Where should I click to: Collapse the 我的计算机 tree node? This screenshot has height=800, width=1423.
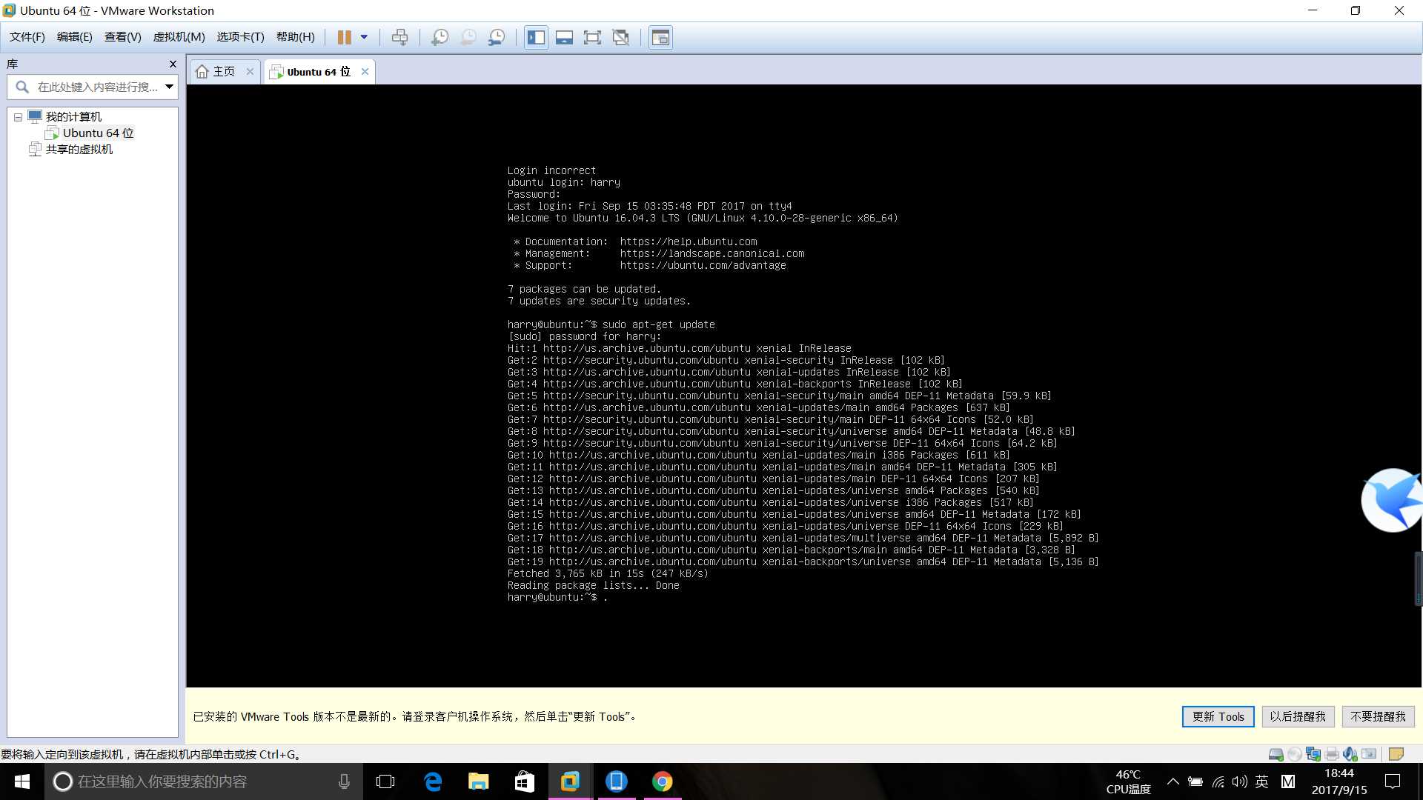pos(18,117)
